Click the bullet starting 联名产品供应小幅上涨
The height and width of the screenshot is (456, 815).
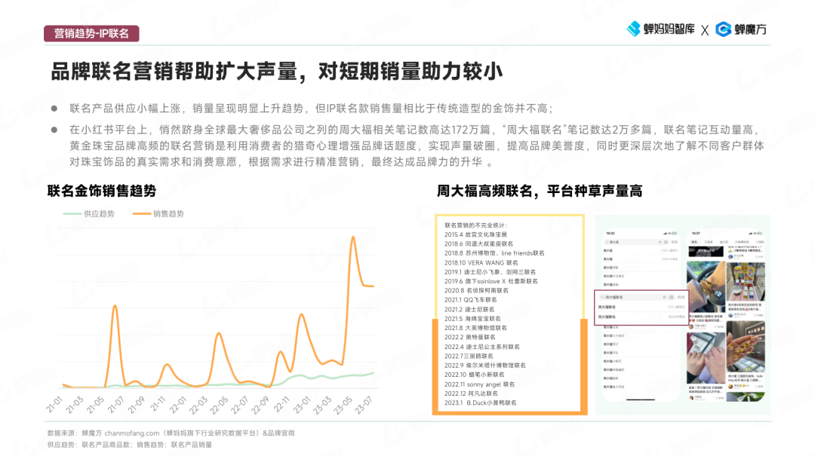pos(312,109)
